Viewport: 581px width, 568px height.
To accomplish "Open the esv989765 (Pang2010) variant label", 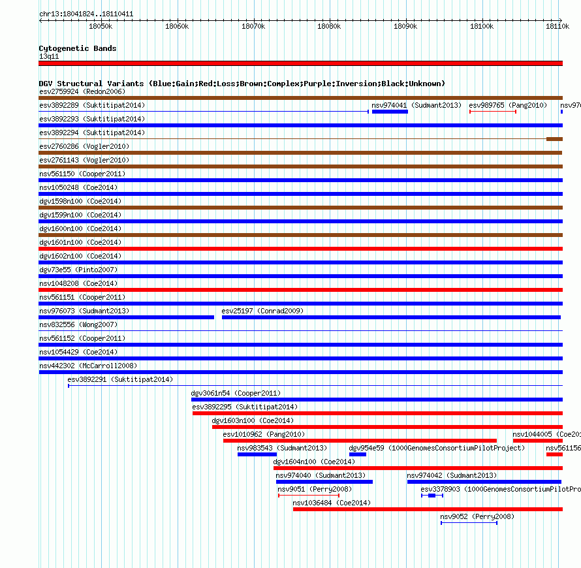I will [508, 105].
